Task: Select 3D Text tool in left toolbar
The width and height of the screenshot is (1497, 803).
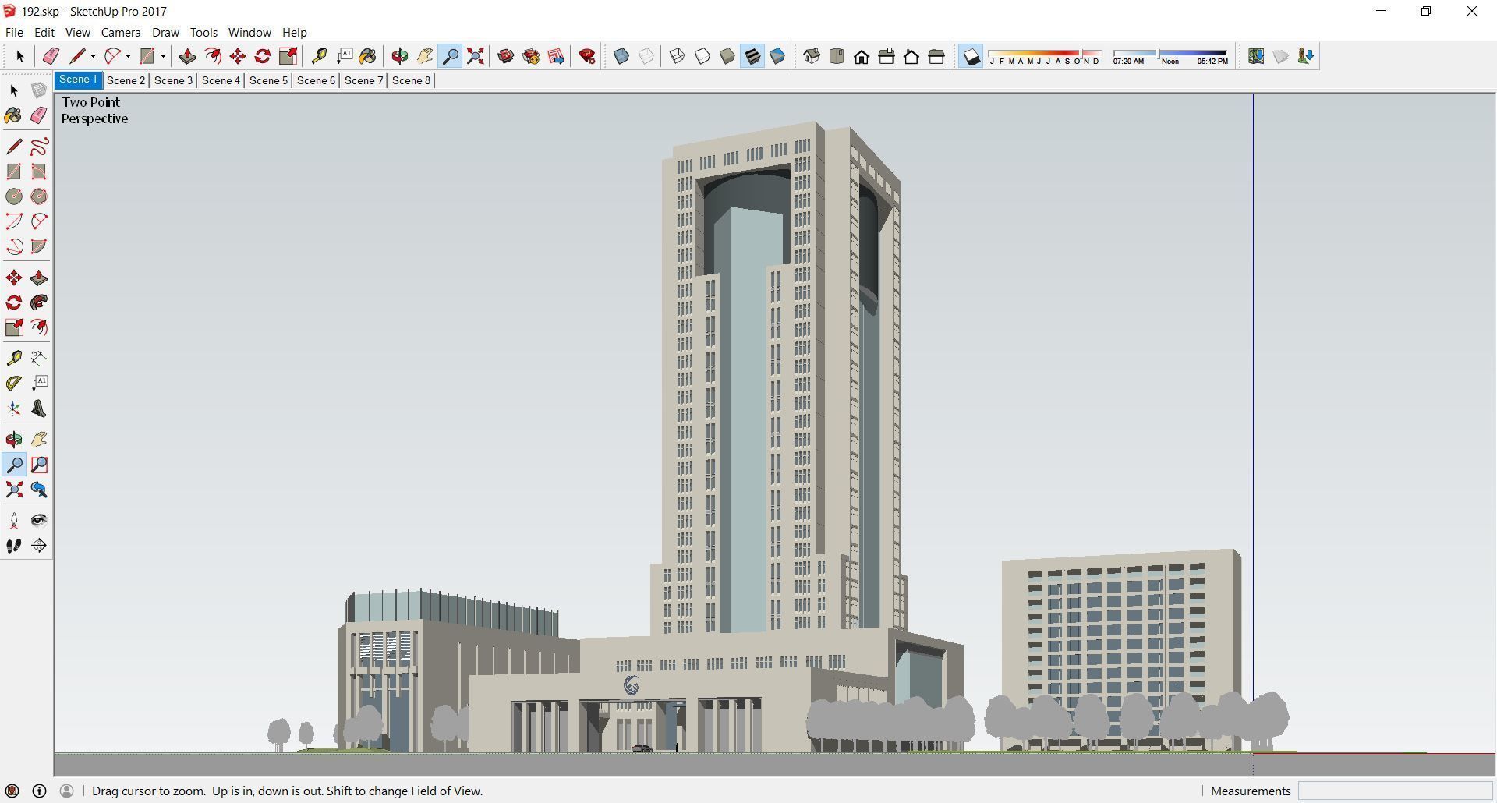Action: [x=39, y=409]
